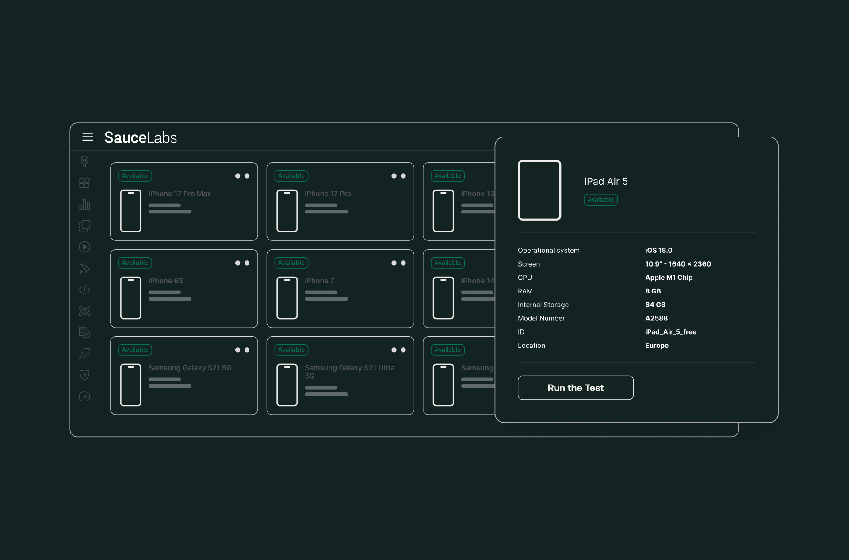Open the code brackets sidebar icon
Image resolution: width=849 pixels, height=560 pixels.
click(x=84, y=290)
